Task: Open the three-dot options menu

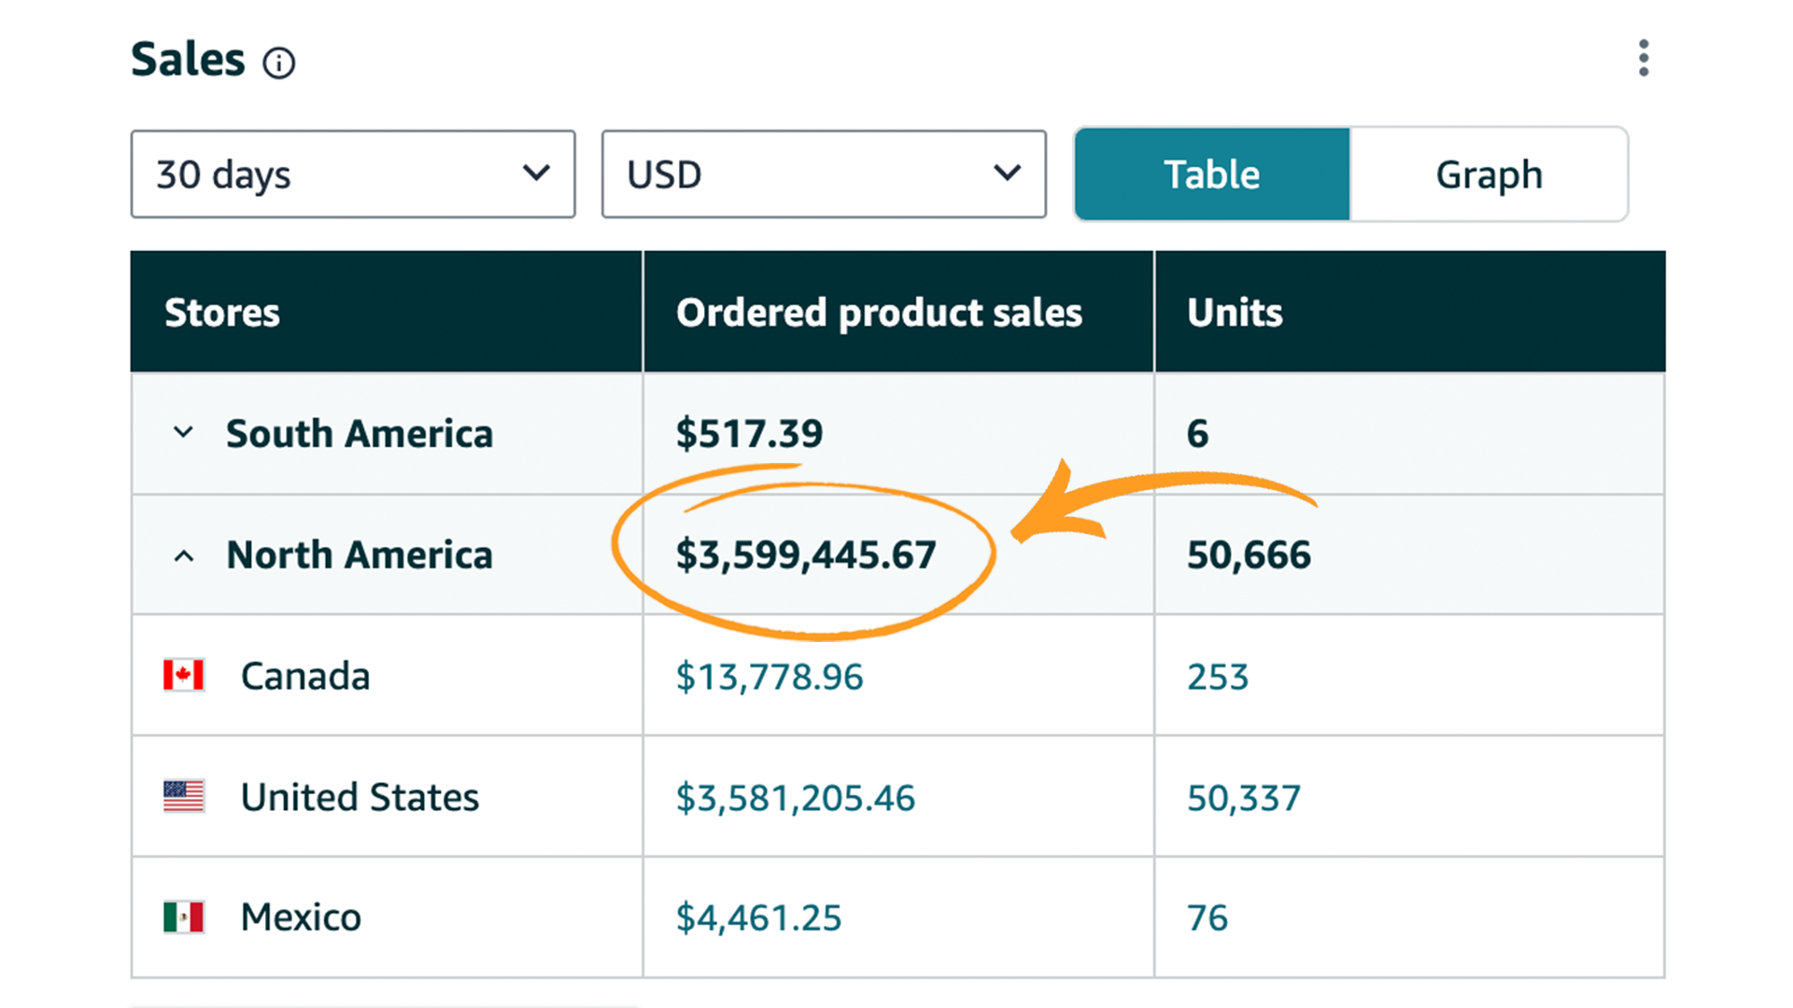Action: coord(1644,59)
